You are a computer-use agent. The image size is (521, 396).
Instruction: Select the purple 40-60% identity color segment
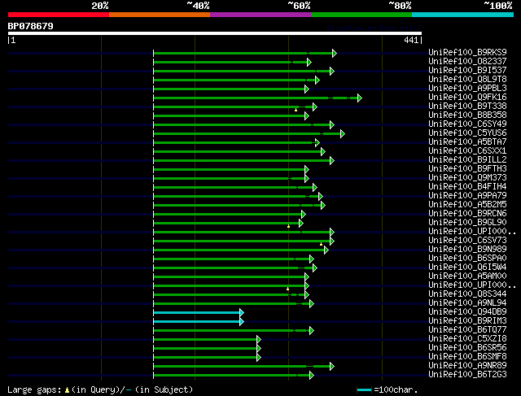(260, 15)
